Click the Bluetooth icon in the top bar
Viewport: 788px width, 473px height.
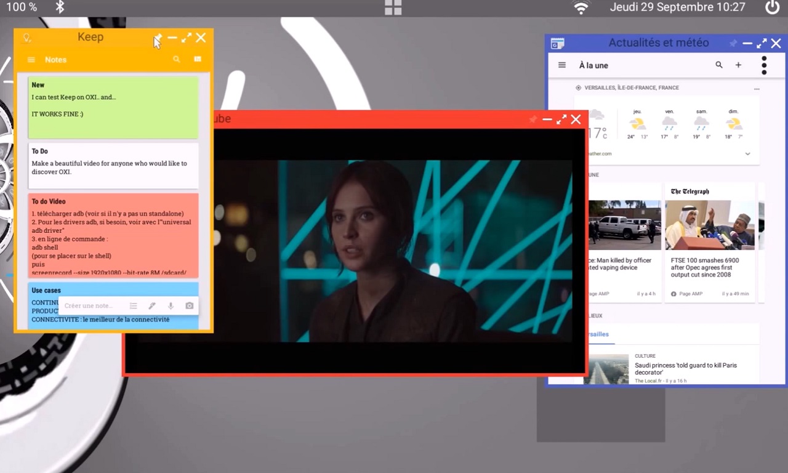coord(60,7)
